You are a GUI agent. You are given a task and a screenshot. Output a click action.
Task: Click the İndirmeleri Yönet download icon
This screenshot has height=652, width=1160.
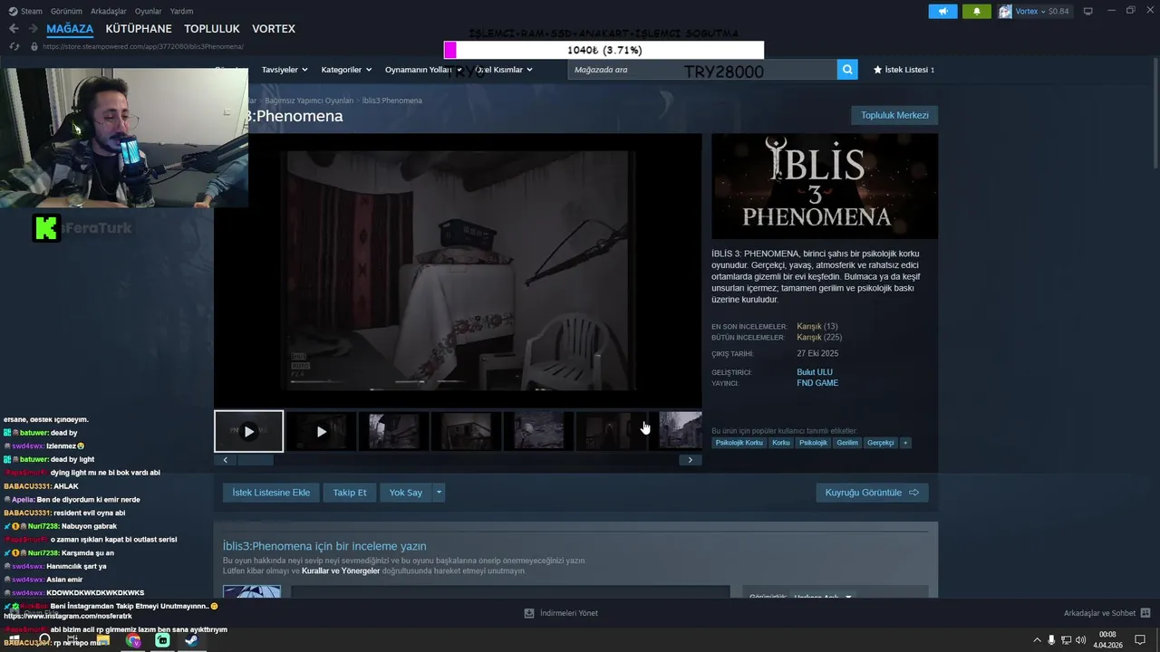click(x=529, y=613)
